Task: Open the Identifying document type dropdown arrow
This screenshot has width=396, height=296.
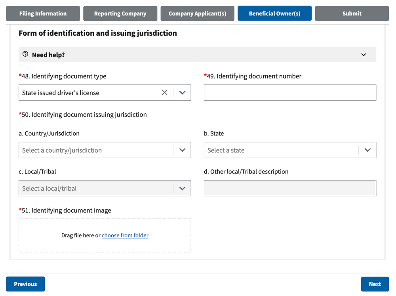Action: (182, 92)
